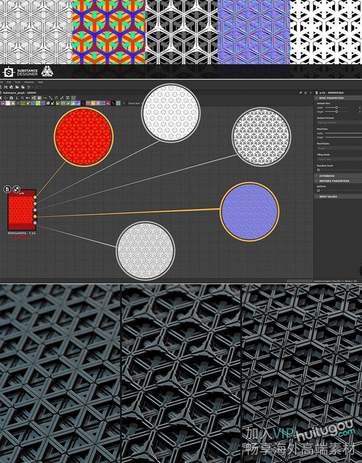Viewport: 362px width, 463px height.
Task: Open the Help menu
Action: 41,82
